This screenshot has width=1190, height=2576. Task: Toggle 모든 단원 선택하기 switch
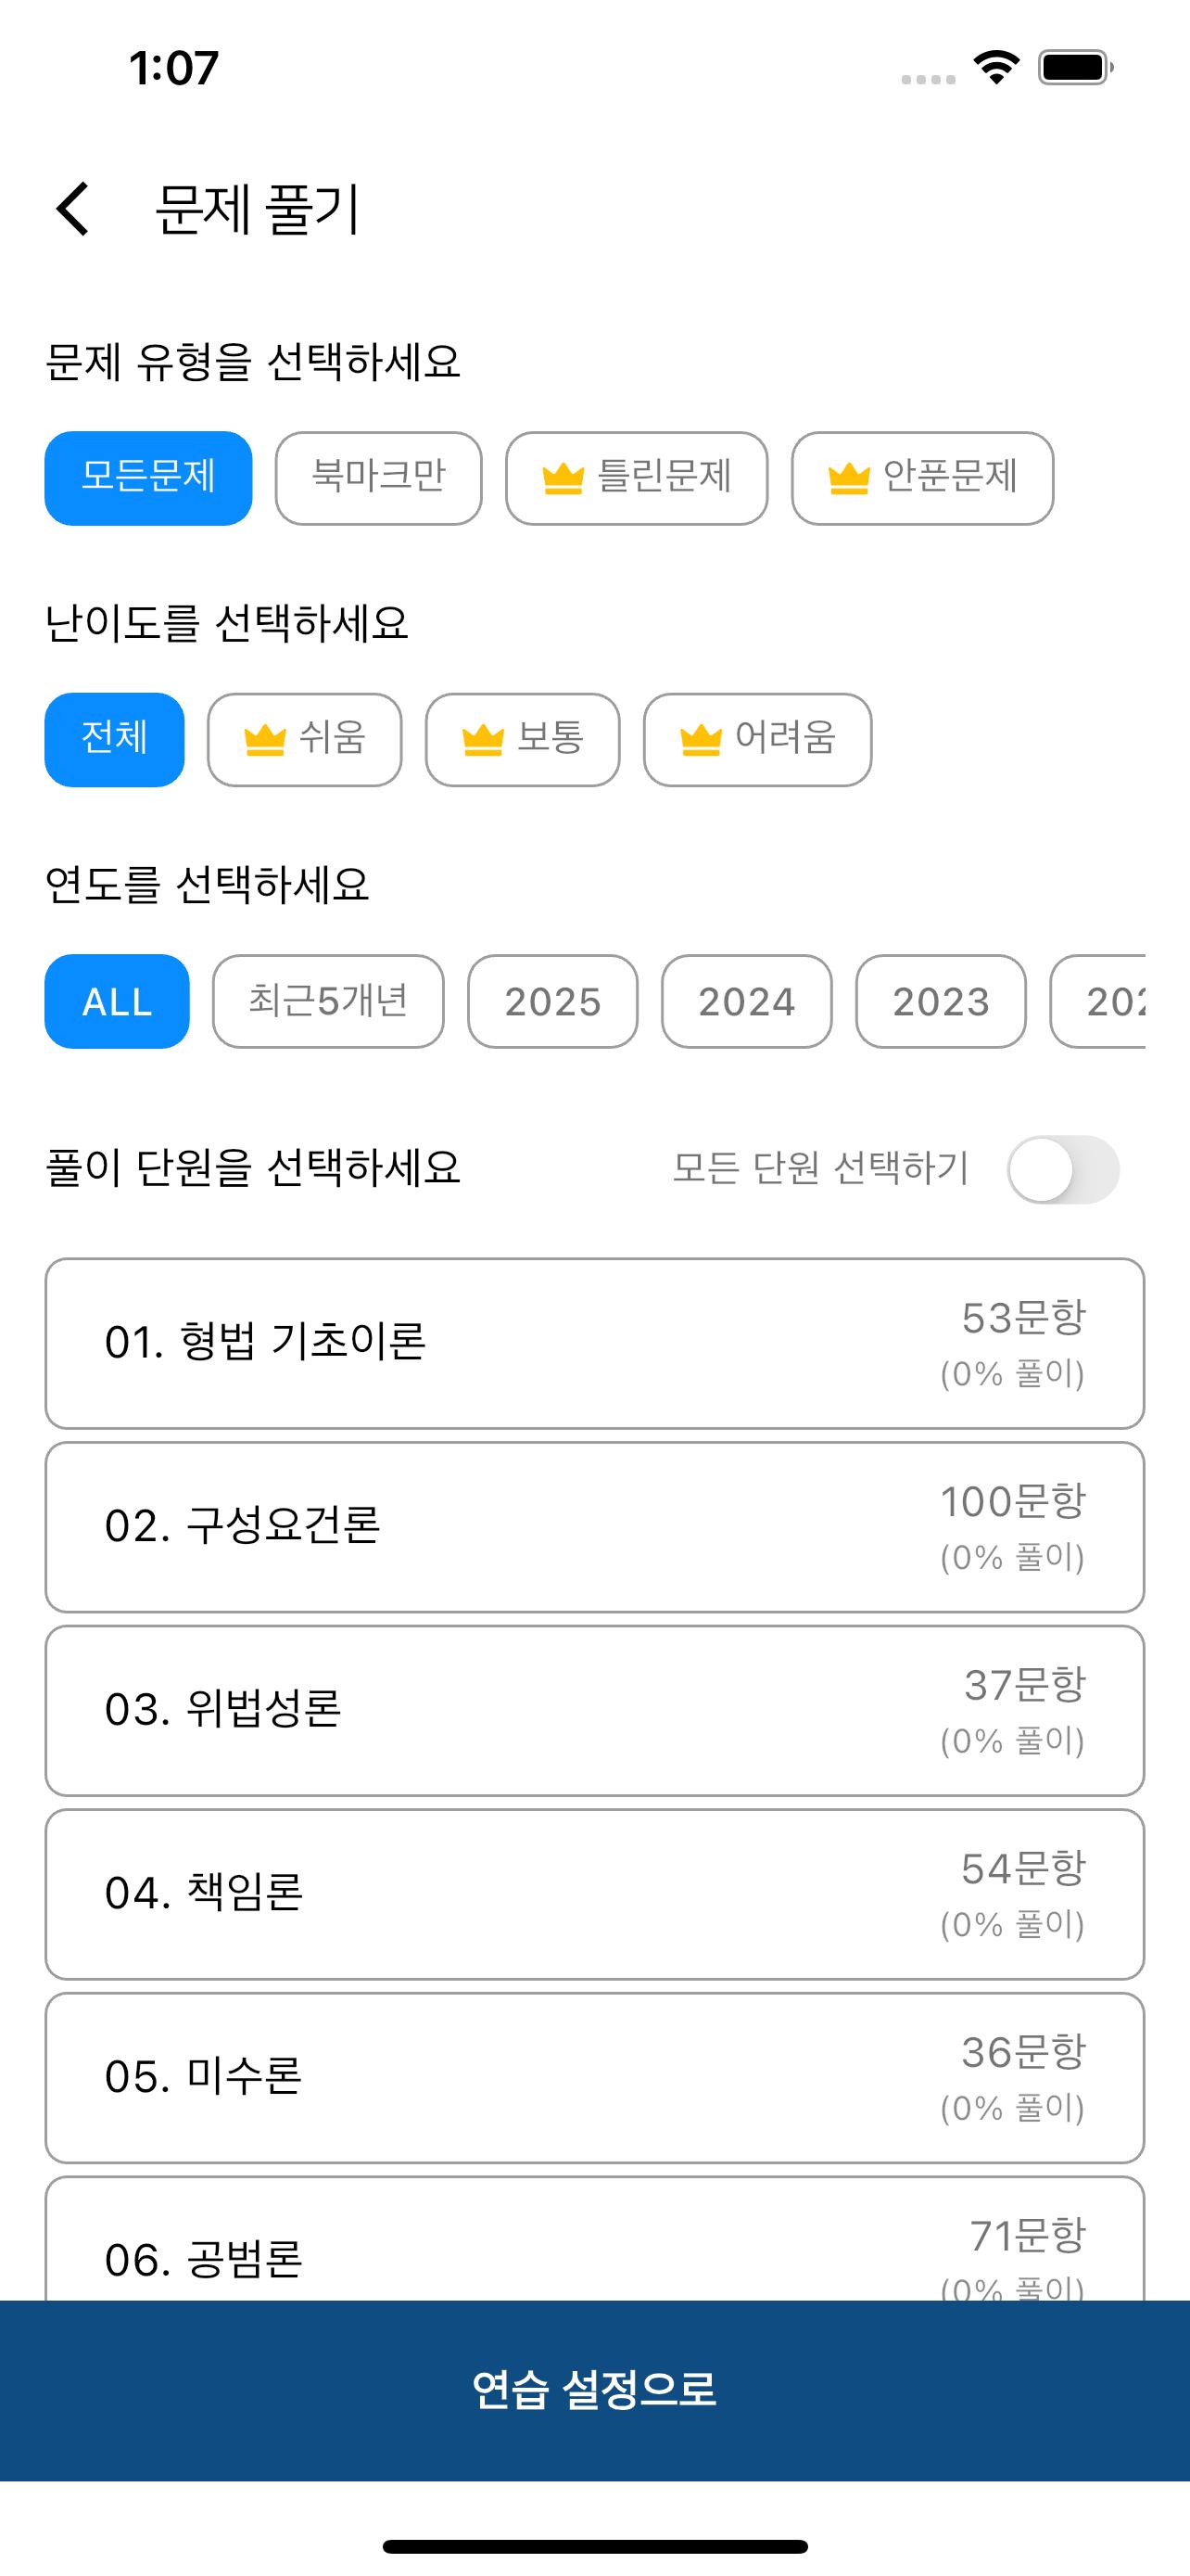(x=1063, y=1169)
